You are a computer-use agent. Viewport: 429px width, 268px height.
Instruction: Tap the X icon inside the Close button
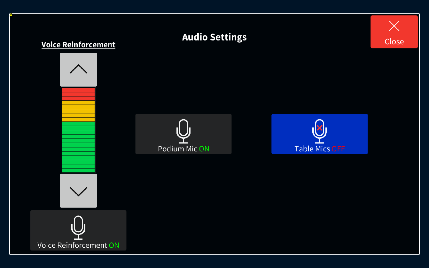(x=394, y=26)
